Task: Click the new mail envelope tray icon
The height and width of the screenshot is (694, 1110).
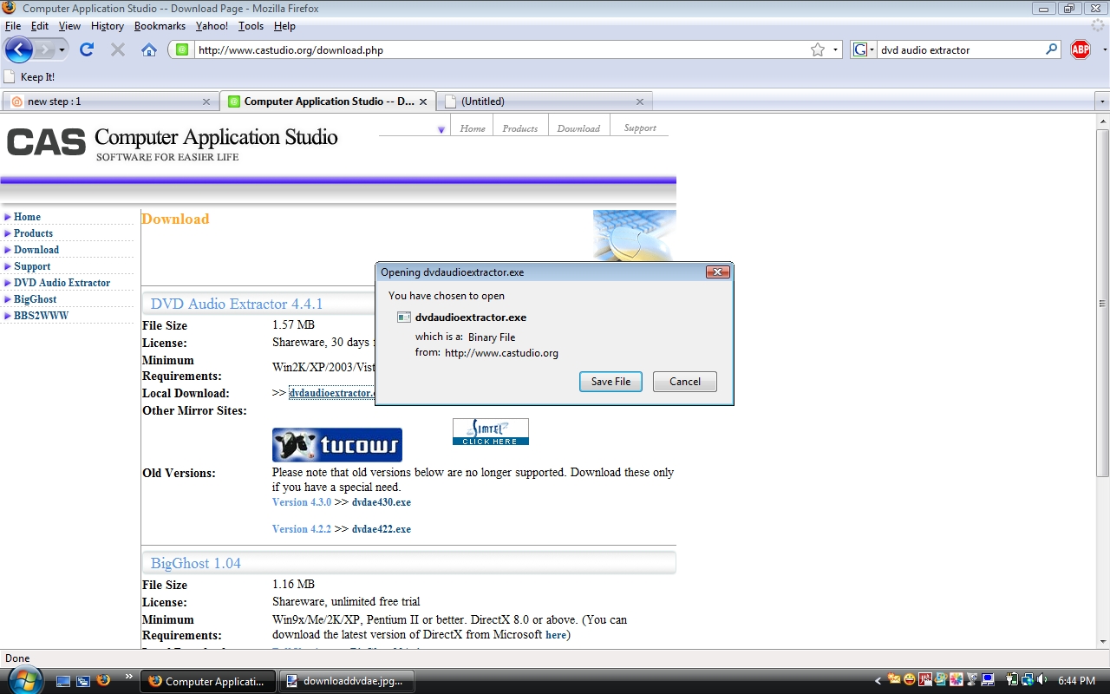Action: click(x=894, y=679)
